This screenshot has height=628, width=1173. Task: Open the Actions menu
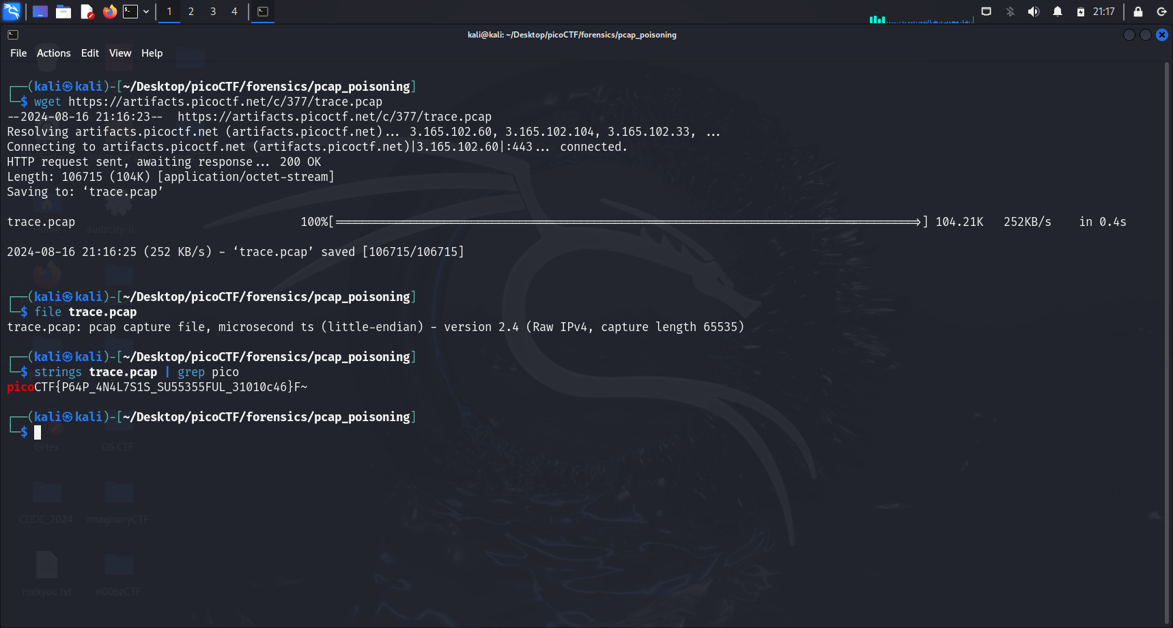[x=53, y=53]
